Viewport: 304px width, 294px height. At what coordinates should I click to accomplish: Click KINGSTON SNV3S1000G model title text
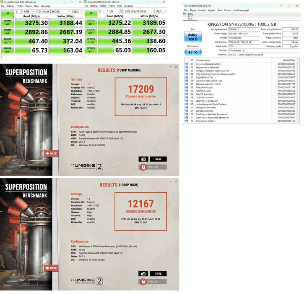pos(242,24)
